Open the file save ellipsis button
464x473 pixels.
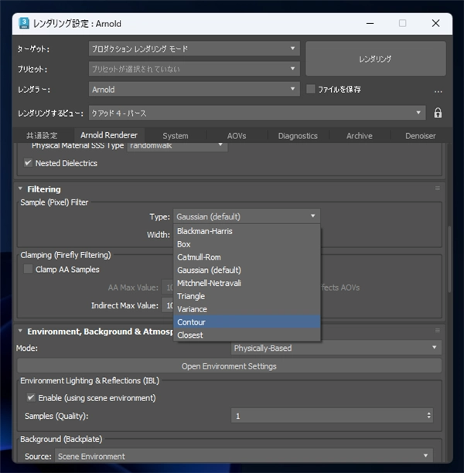[x=438, y=90]
